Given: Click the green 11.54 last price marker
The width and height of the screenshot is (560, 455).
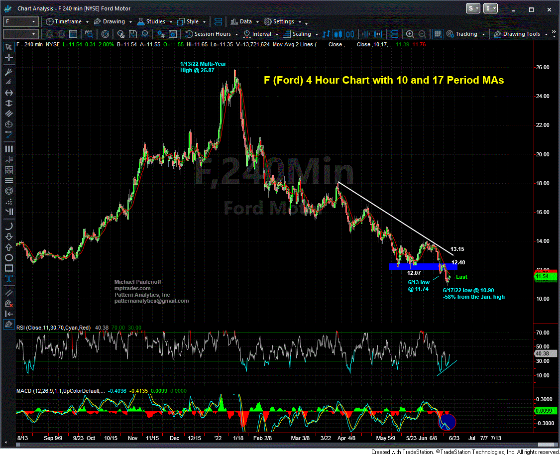Looking at the screenshot, I should click(546, 276).
